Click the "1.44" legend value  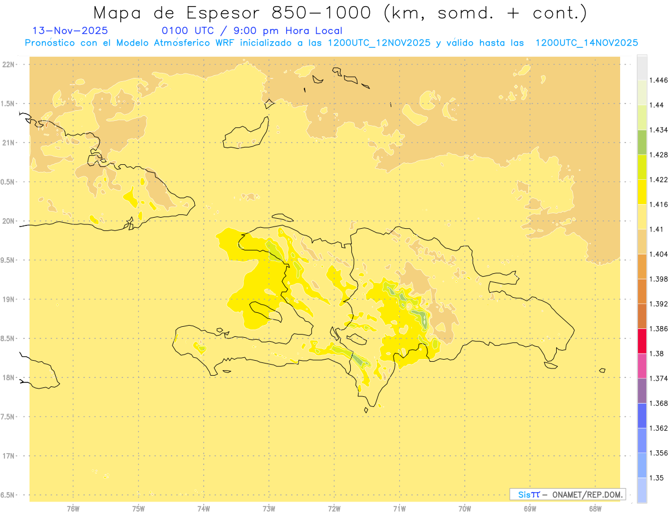pyautogui.click(x=657, y=105)
